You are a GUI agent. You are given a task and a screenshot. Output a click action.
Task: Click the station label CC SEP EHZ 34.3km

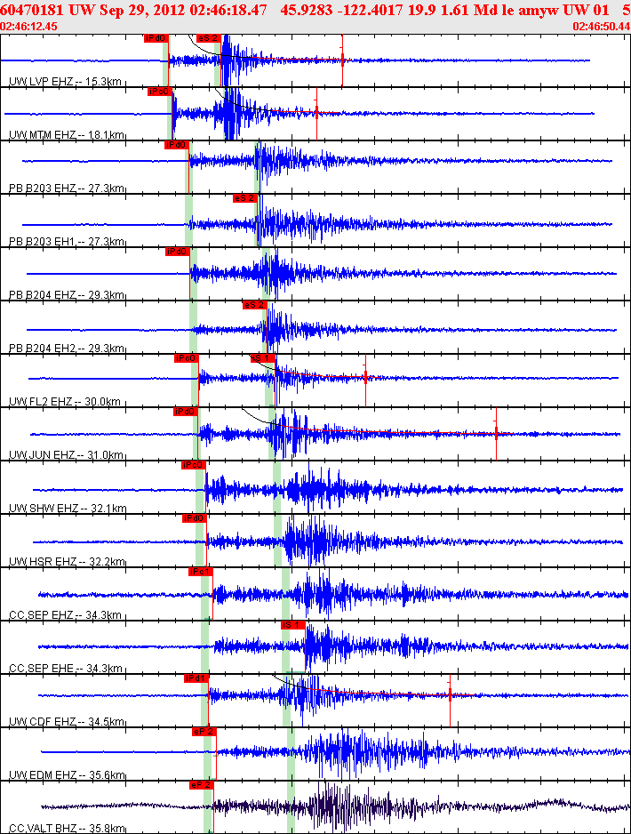(x=66, y=615)
